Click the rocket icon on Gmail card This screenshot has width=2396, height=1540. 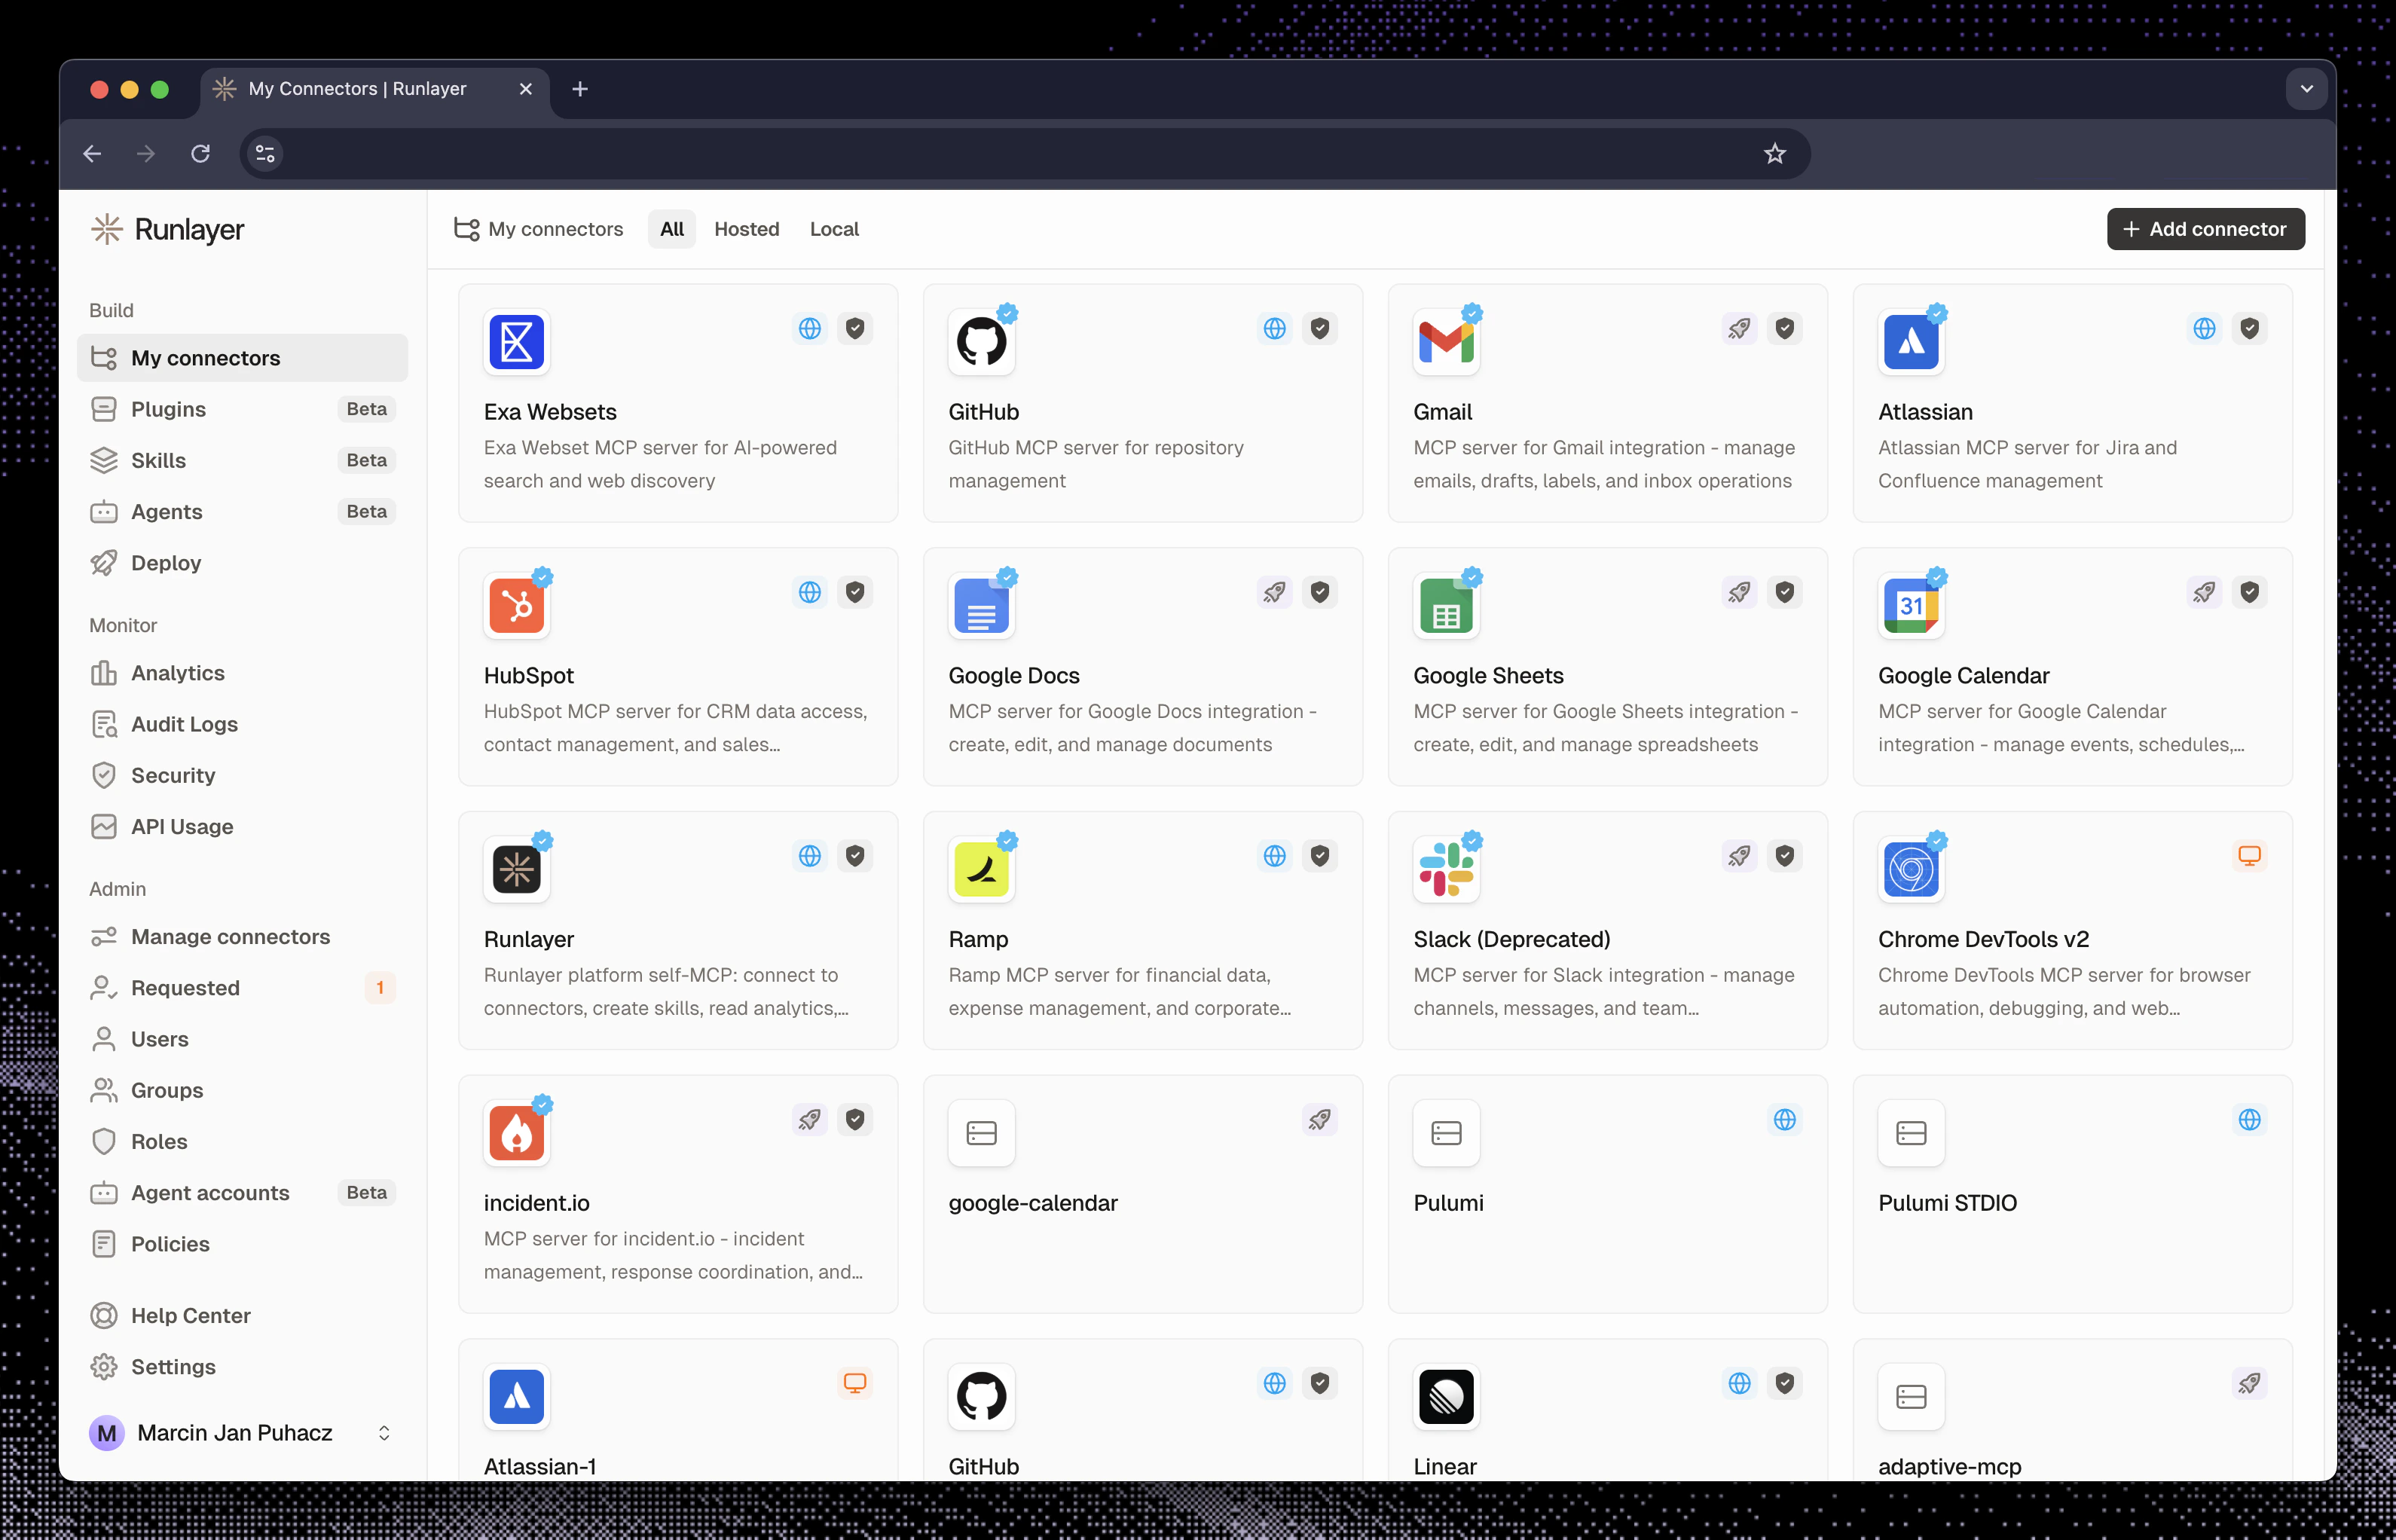1739,328
